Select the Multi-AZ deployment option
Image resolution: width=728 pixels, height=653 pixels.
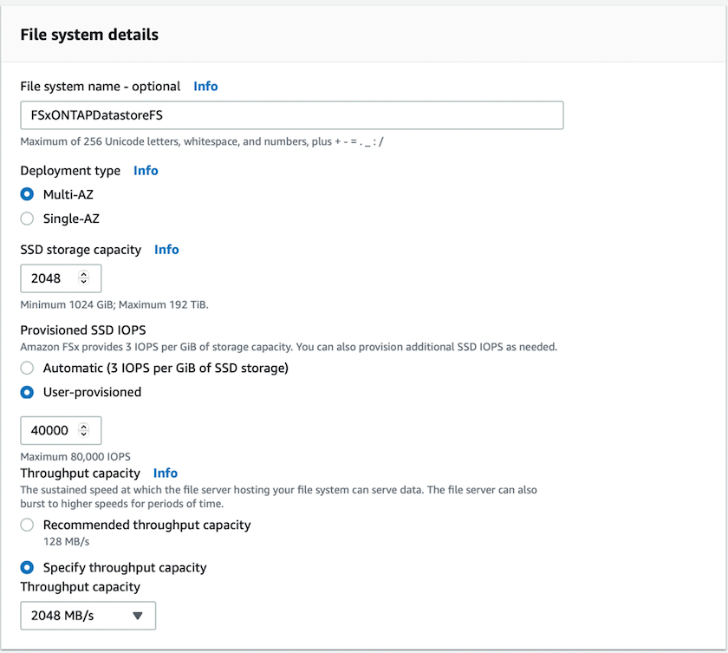tap(28, 194)
